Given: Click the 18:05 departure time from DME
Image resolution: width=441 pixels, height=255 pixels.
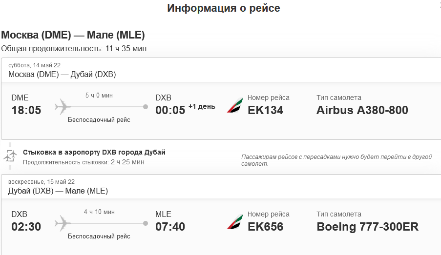Looking at the screenshot, I should 26,110.
